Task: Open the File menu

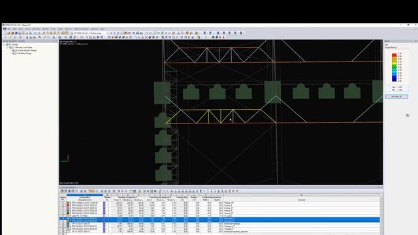Action: click(x=9, y=29)
